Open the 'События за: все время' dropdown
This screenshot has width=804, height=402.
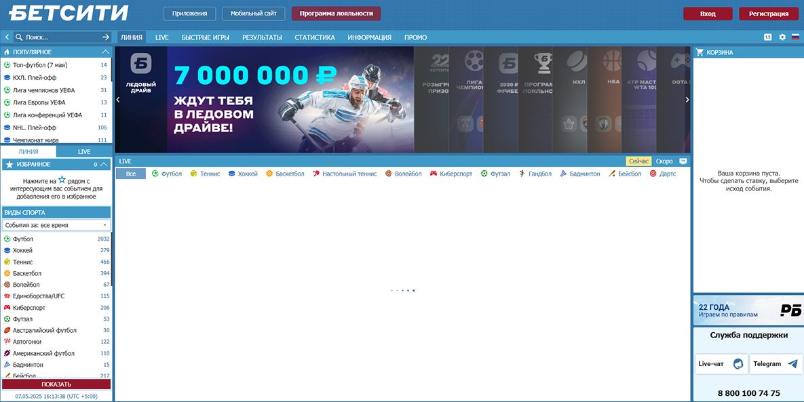click(x=56, y=224)
